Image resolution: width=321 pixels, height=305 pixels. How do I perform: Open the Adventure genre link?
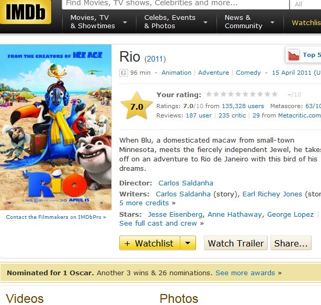[x=213, y=73]
